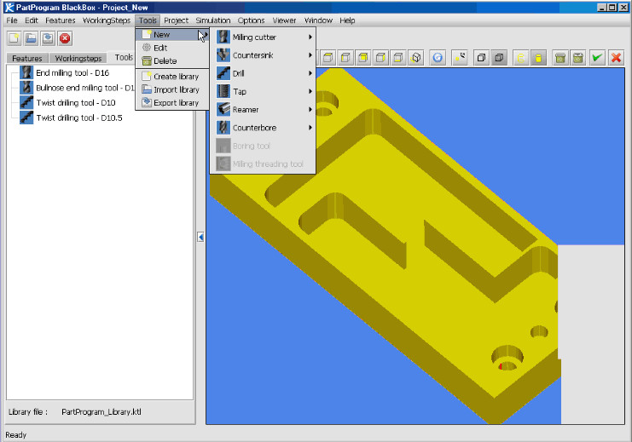The width and height of the screenshot is (632, 442).
Task: Toggle the shaded box display icon
Action: [x=499, y=58]
